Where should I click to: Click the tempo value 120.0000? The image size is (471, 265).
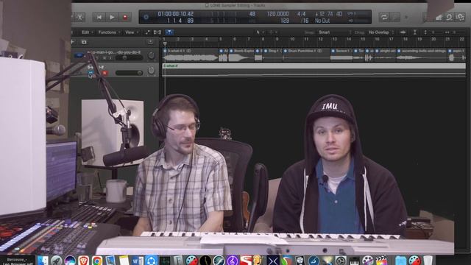(x=277, y=14)
